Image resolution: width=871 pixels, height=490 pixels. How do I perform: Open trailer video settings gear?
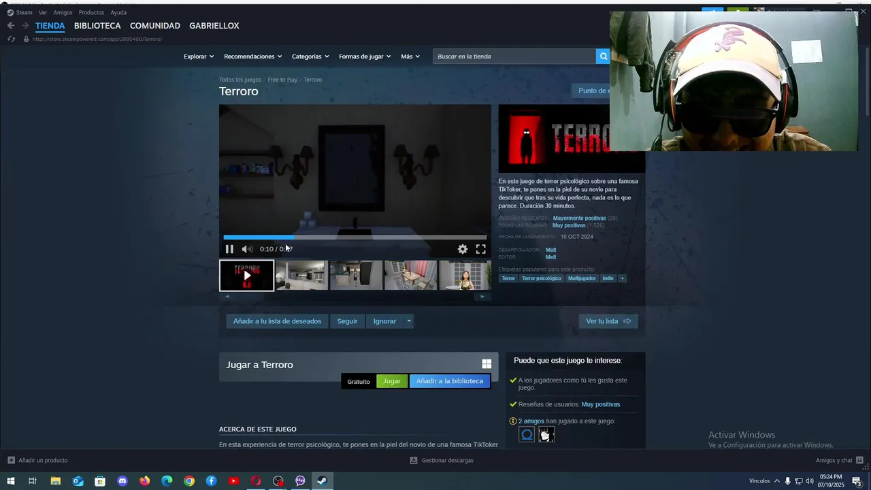[463, 249]
